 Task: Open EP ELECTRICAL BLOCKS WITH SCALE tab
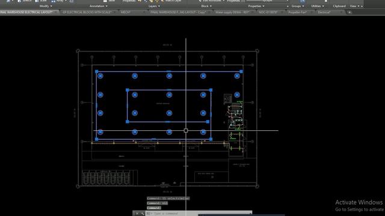click(87, 12)
